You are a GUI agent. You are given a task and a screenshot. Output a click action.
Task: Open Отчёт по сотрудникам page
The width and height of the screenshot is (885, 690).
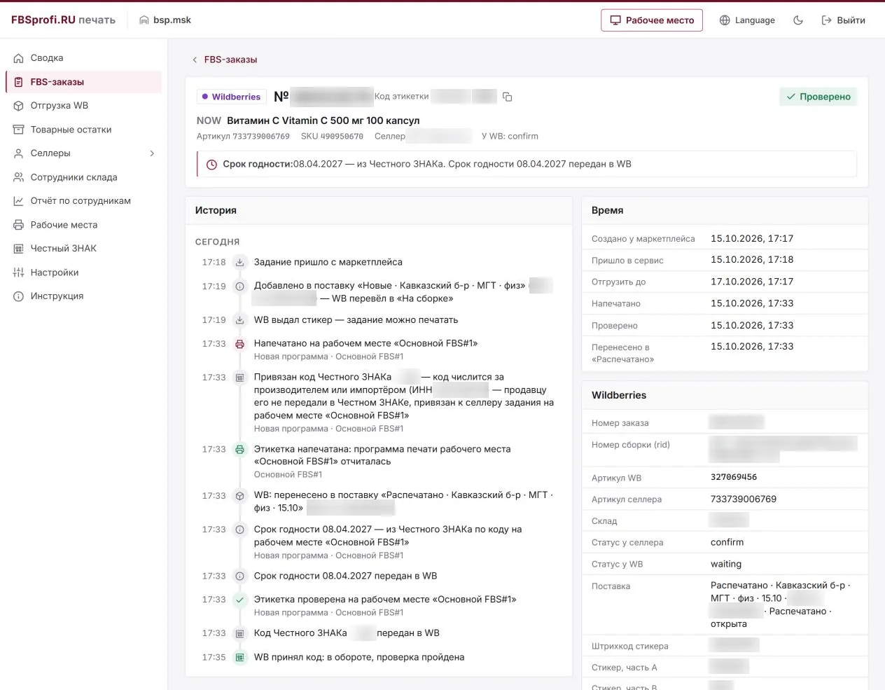point(83,201)
